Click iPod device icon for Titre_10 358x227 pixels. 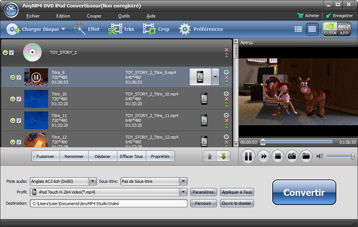click(x=204, y=99)
